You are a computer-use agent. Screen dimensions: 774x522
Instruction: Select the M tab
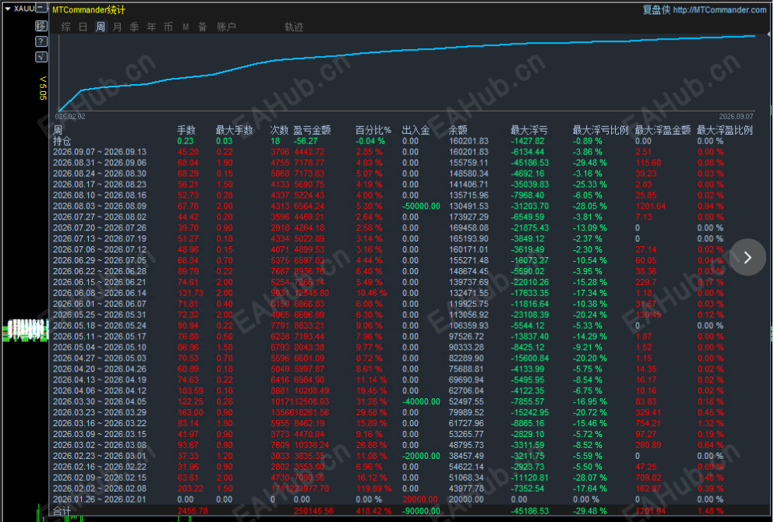[x=186, y=26]
